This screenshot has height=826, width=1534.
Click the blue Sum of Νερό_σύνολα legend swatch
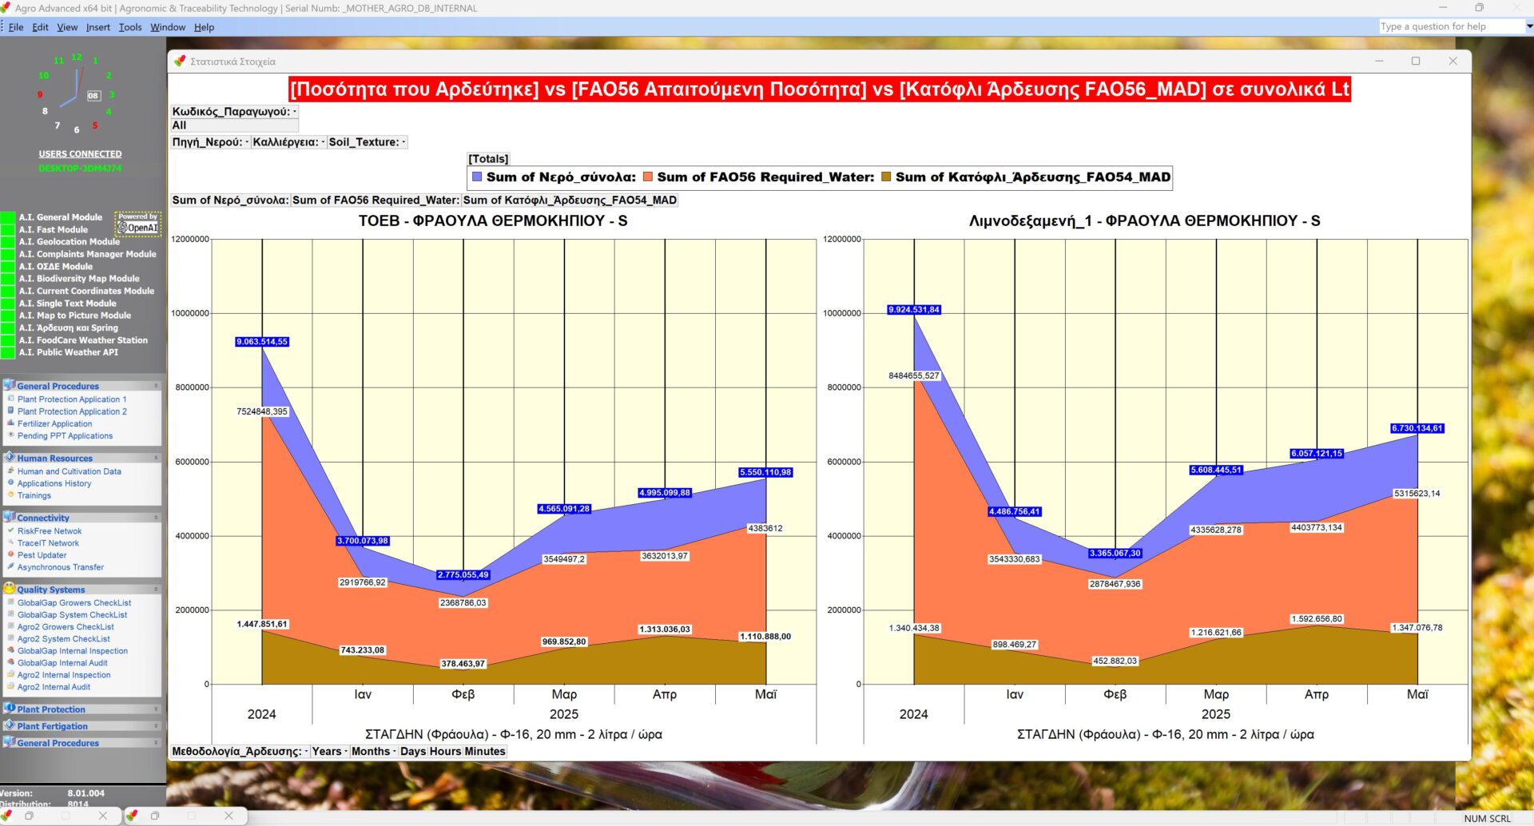pos(477,177)
